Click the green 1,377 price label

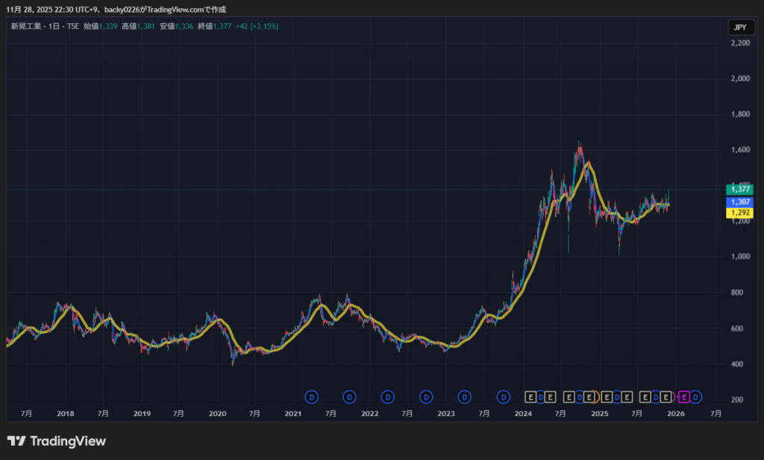click(x=739, y=189)
